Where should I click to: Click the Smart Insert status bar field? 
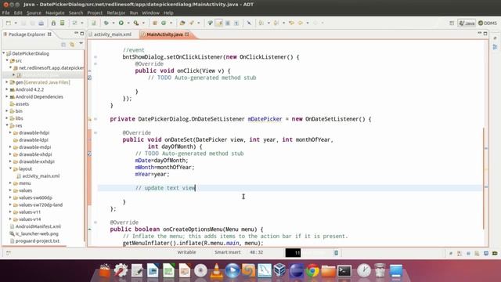[x=228, y=252]
